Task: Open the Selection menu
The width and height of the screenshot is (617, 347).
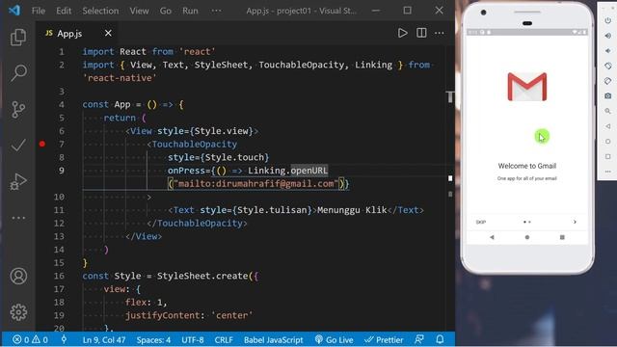Action: click(x=100, y=11)
